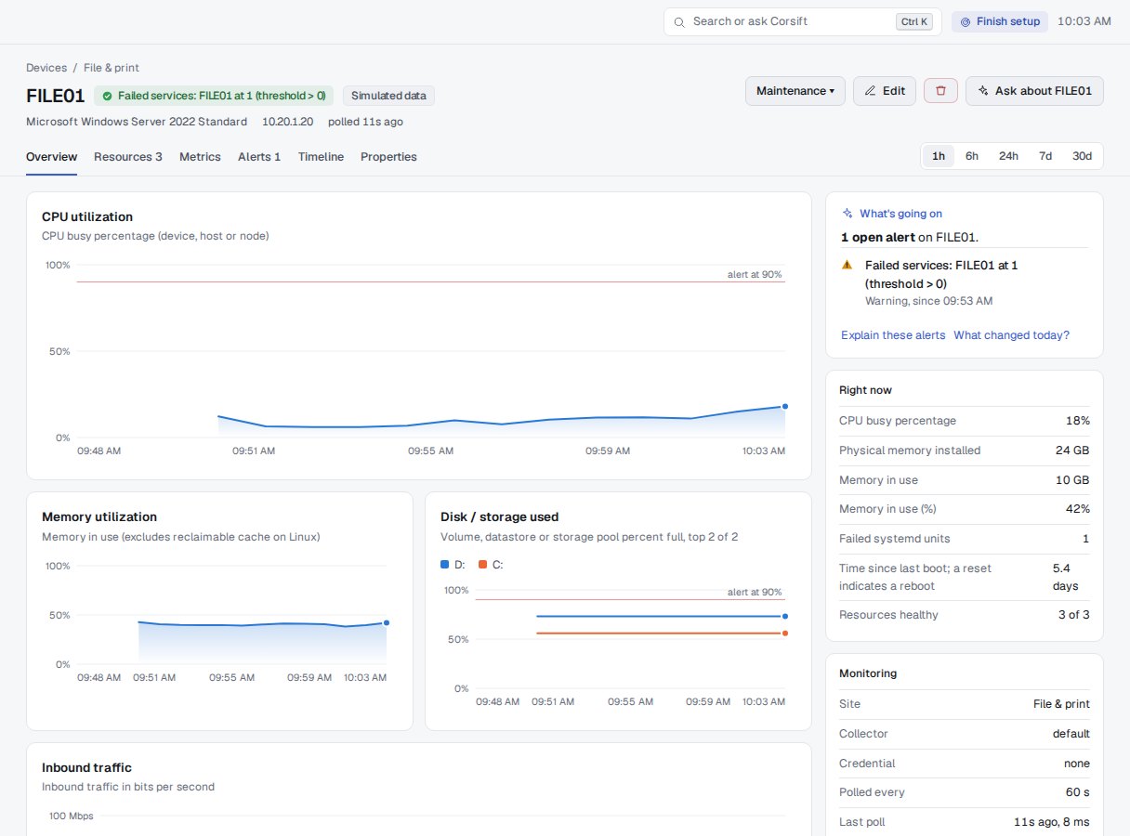Image resolution: width=1130 pixels, height=836 pixels.
Task: Click the Failed services alert entry text
Action: coord(941,274)
